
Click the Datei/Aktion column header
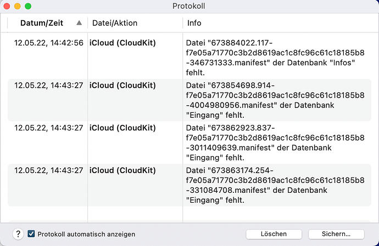pos(114,23)
